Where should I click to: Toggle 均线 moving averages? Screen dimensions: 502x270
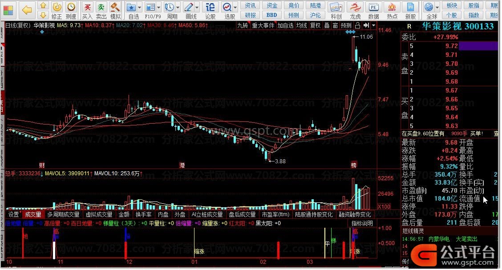(x=302, y=25)
